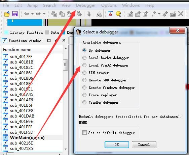Enable Set as default debugger checkbox
Image resolution: width=189 pixels, height=155 pixels.
(84, 132)
